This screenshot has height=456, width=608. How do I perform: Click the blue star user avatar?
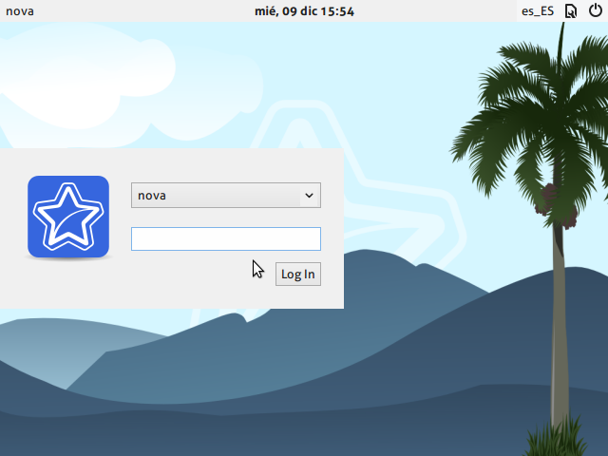68,217
